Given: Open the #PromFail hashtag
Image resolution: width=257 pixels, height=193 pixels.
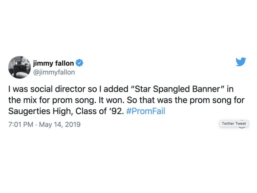Looking at the screenshot, I should coord(146,111).
